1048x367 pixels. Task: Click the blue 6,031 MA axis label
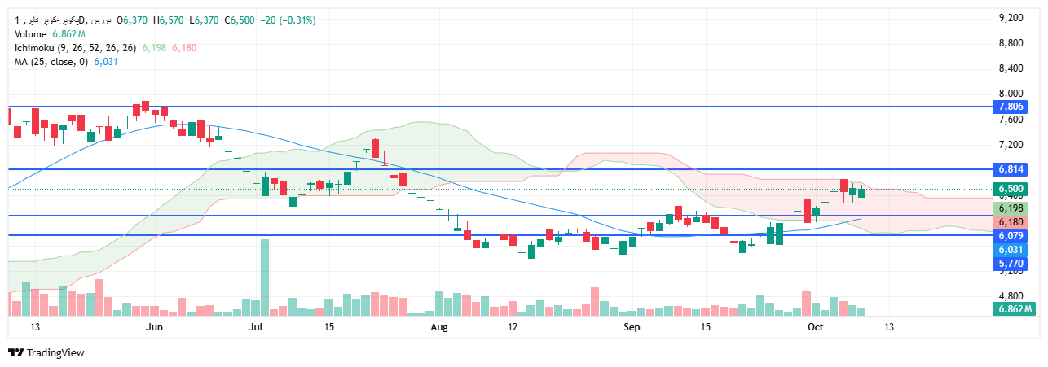click(1011, 250)
